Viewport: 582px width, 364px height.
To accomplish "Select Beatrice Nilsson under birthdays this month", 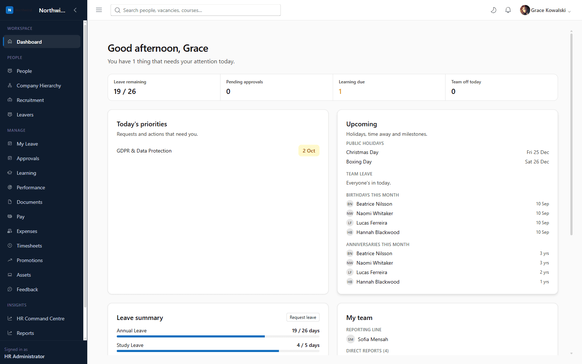I will [447, 204].
